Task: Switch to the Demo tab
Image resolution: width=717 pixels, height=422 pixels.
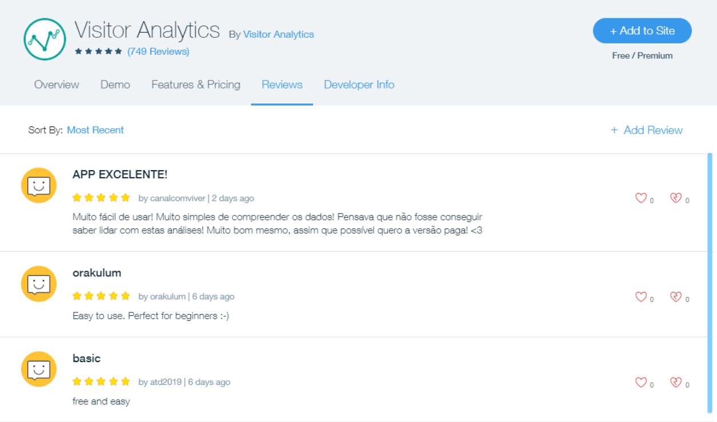Action: (115, 85)
